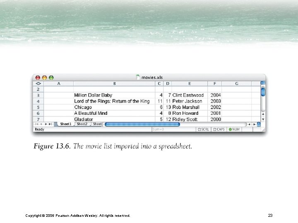Go to first sheet tab arrow
298x223 pixels.
[37, 124]
